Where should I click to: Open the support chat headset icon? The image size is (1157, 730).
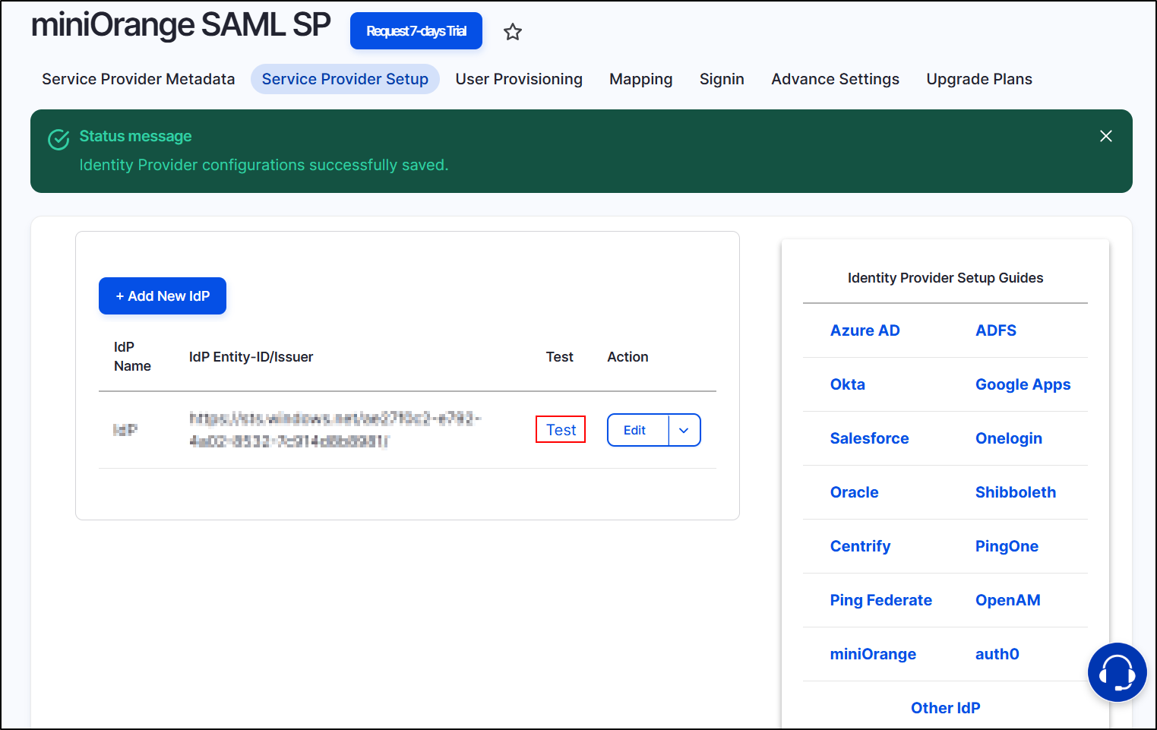(x=1117, y=672)
